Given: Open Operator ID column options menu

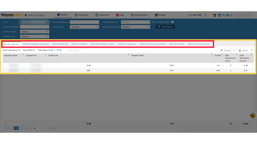Looking at the screenshot, I should pyautogui.click(x=46, y=55).
